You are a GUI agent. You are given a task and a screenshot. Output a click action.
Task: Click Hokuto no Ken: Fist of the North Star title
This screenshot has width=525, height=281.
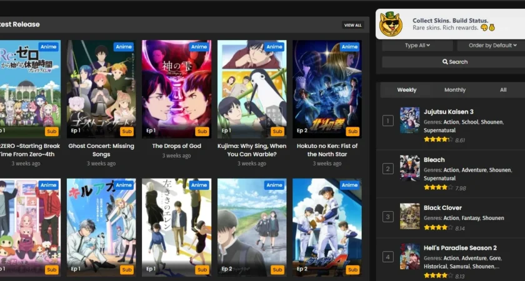pos(327,150)
